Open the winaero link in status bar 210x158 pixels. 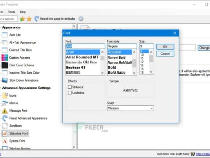[x=203, y=154]
